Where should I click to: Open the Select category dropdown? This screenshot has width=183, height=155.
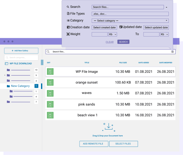pos(130,21)
